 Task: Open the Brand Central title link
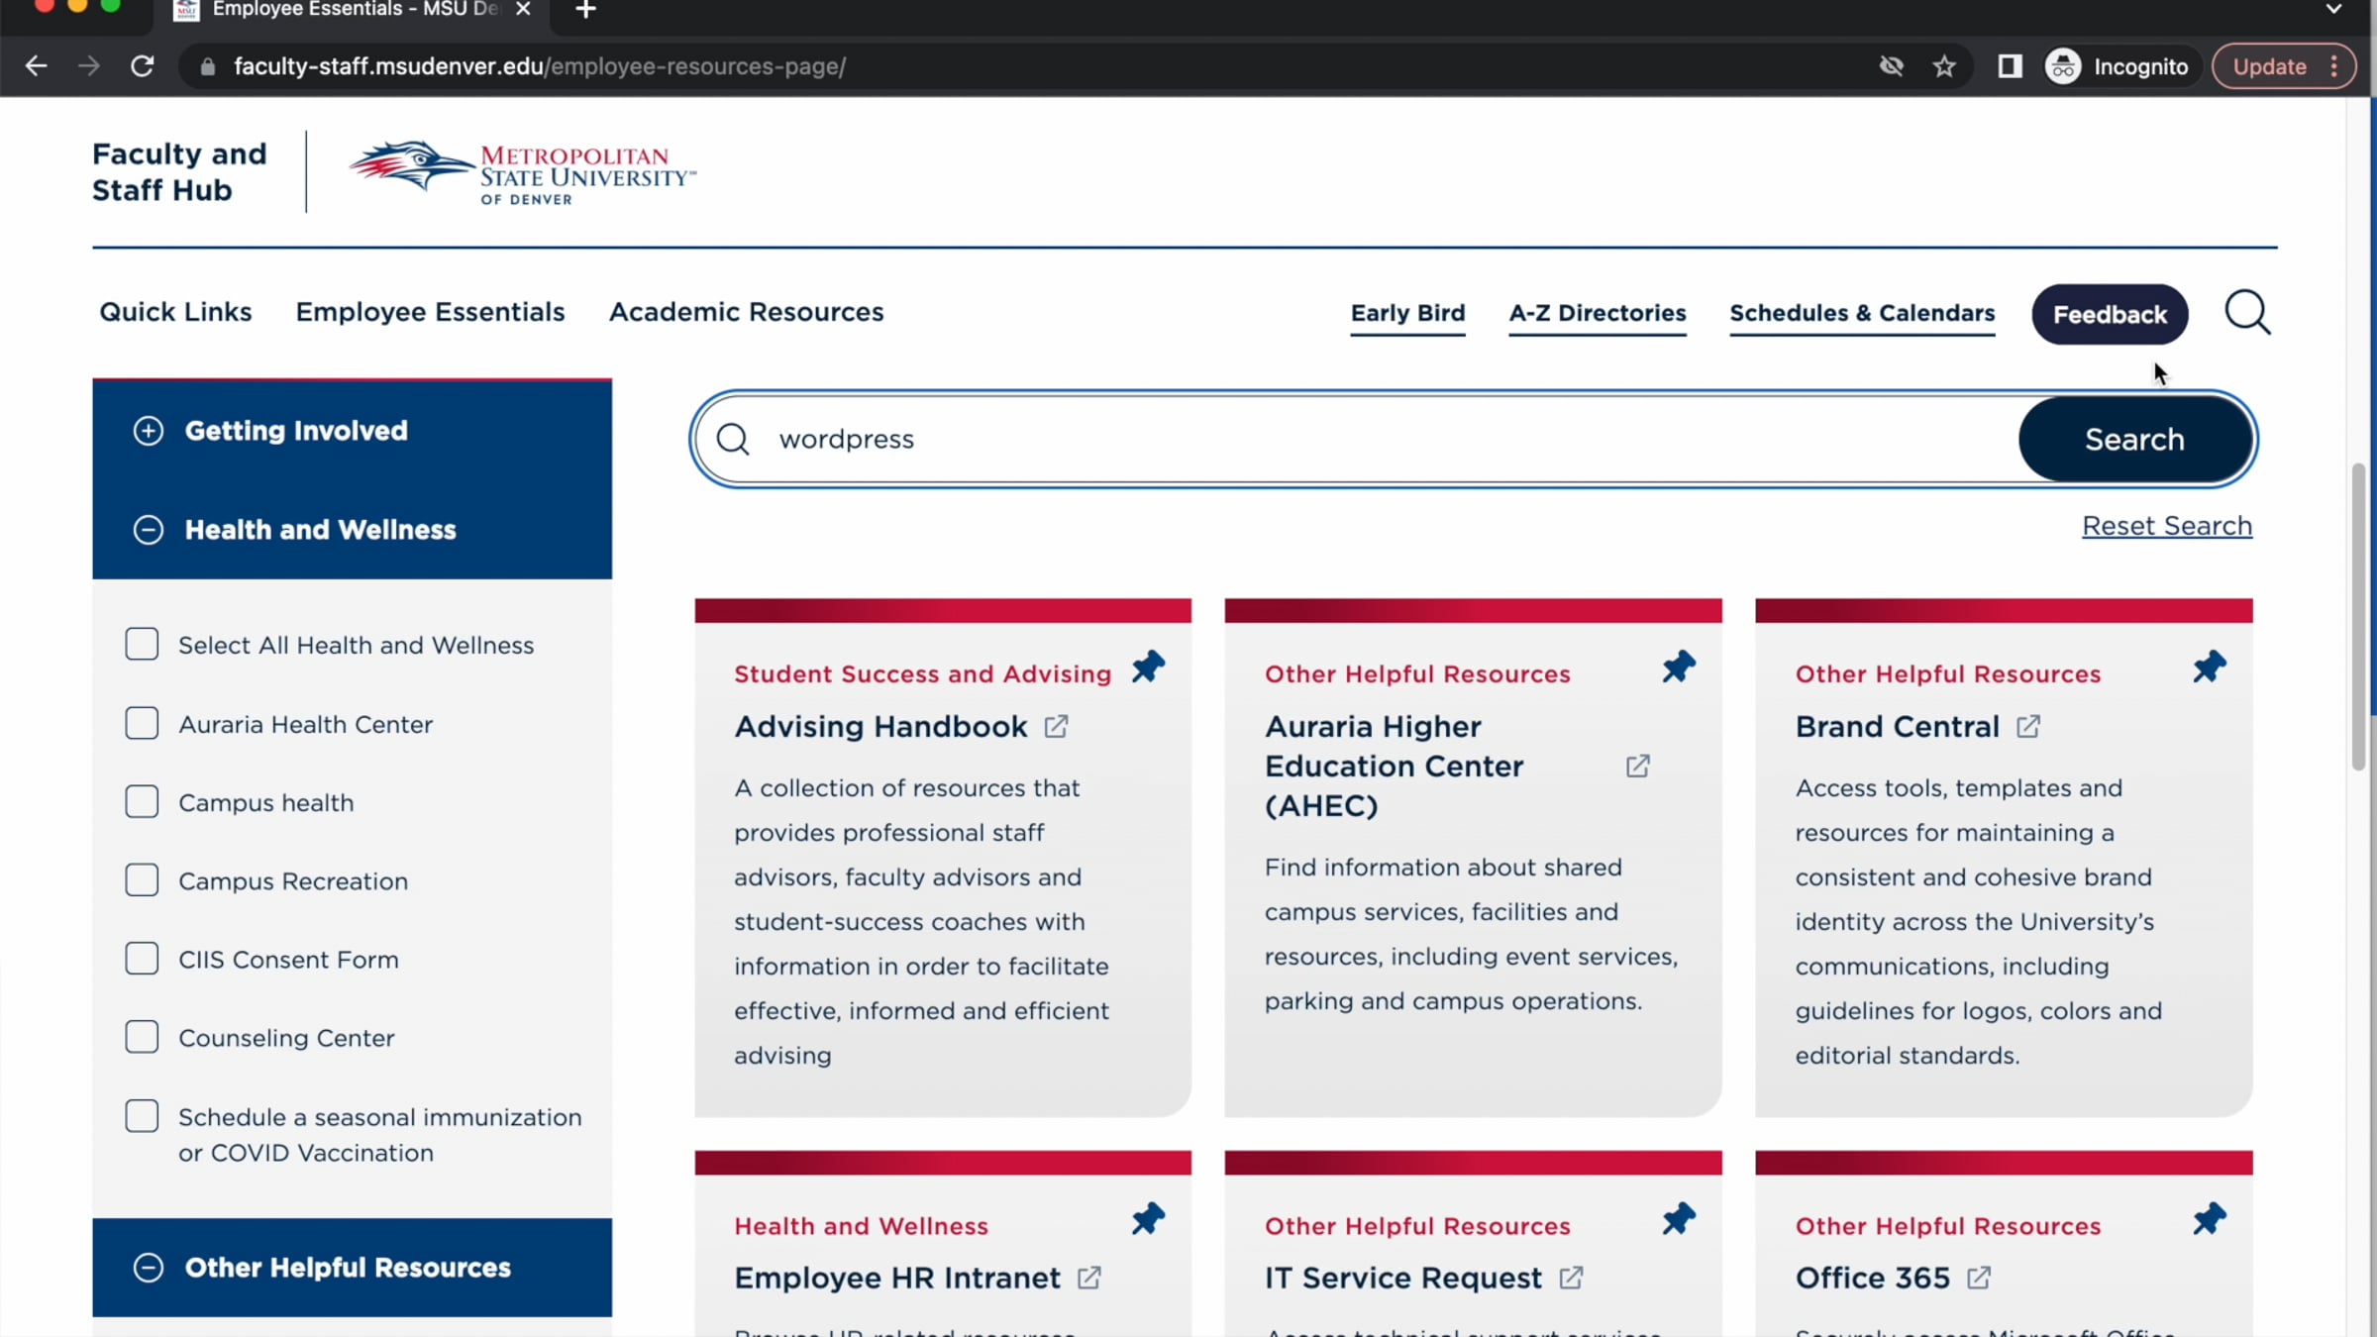tap(1897, 727)
